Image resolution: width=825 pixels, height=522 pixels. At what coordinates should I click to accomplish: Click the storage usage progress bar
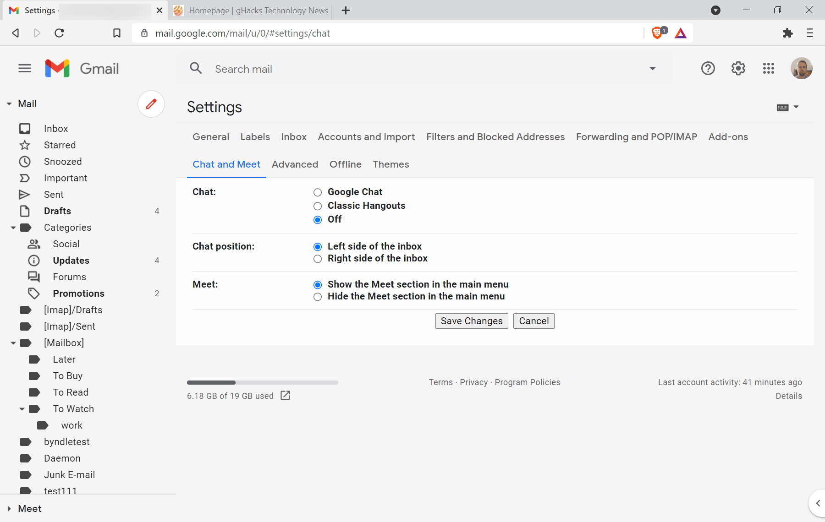point(262,382)
